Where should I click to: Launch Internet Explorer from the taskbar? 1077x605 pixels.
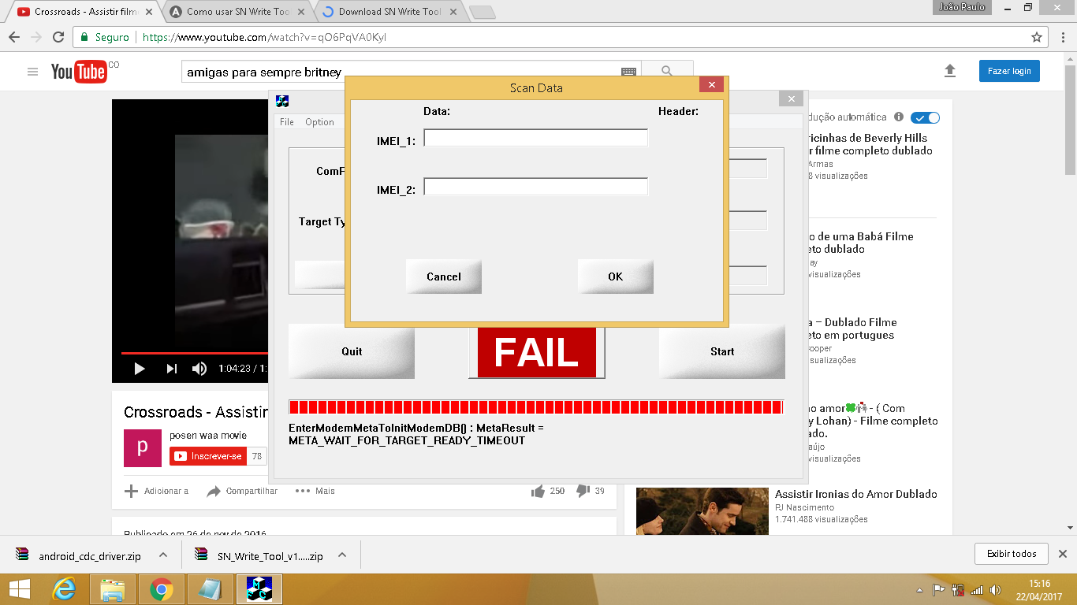click(x=64, y=589)
